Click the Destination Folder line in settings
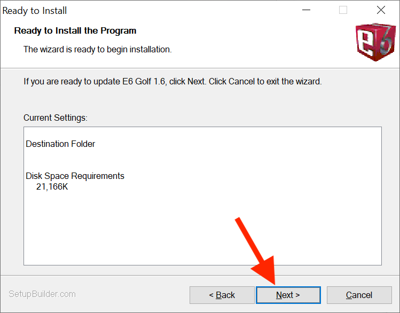Screen dimensions: 400x313 [60, 144]
